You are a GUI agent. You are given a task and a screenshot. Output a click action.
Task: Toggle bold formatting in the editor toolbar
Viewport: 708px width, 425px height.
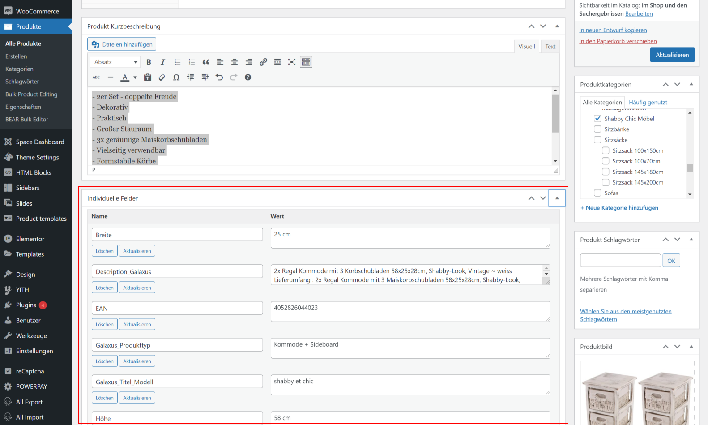[x=149, y=62]
